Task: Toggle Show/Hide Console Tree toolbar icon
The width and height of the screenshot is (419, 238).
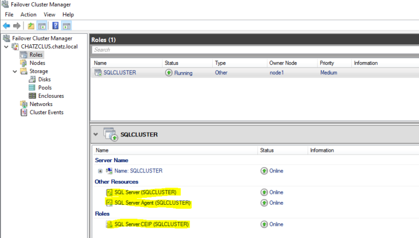Action: click(41, 26)
